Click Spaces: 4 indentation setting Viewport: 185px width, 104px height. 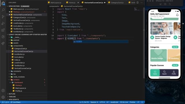coord(94,102)
